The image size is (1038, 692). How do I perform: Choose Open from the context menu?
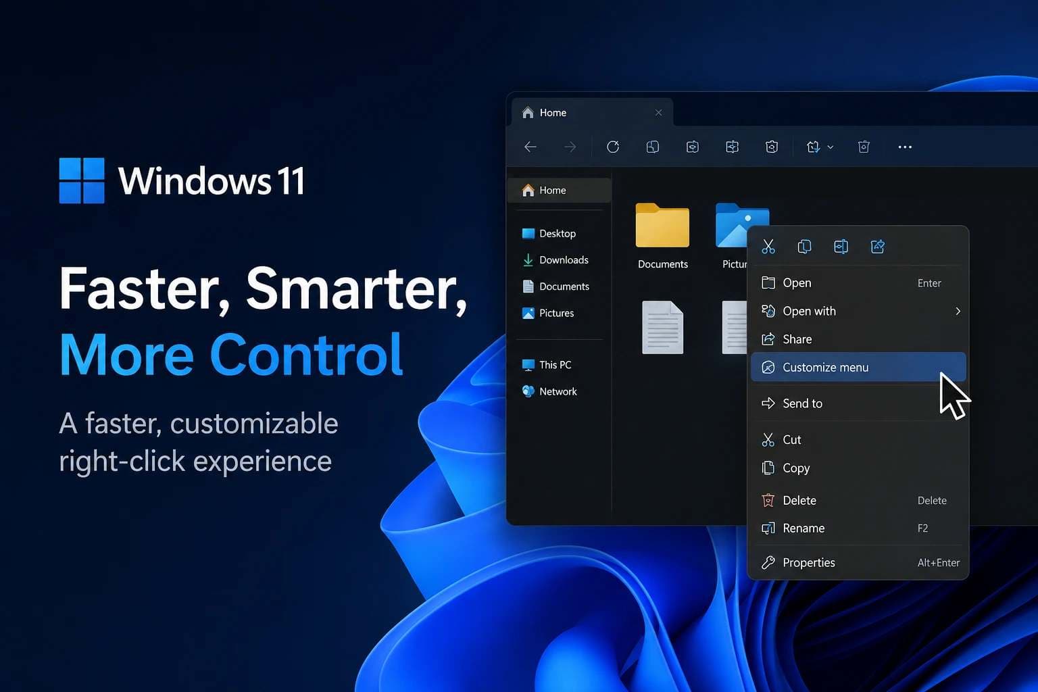(x=858, y=282)
